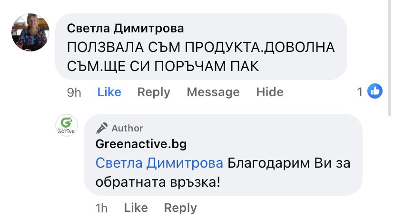This screenshot has width=394, height=221.
Task: Like the Greenactive.bg reply
Action: tap(136, 208)
